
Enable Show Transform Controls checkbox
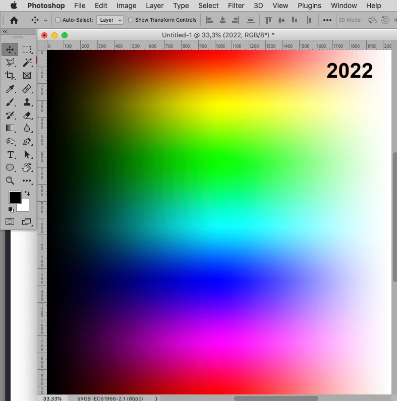point(131,20)
